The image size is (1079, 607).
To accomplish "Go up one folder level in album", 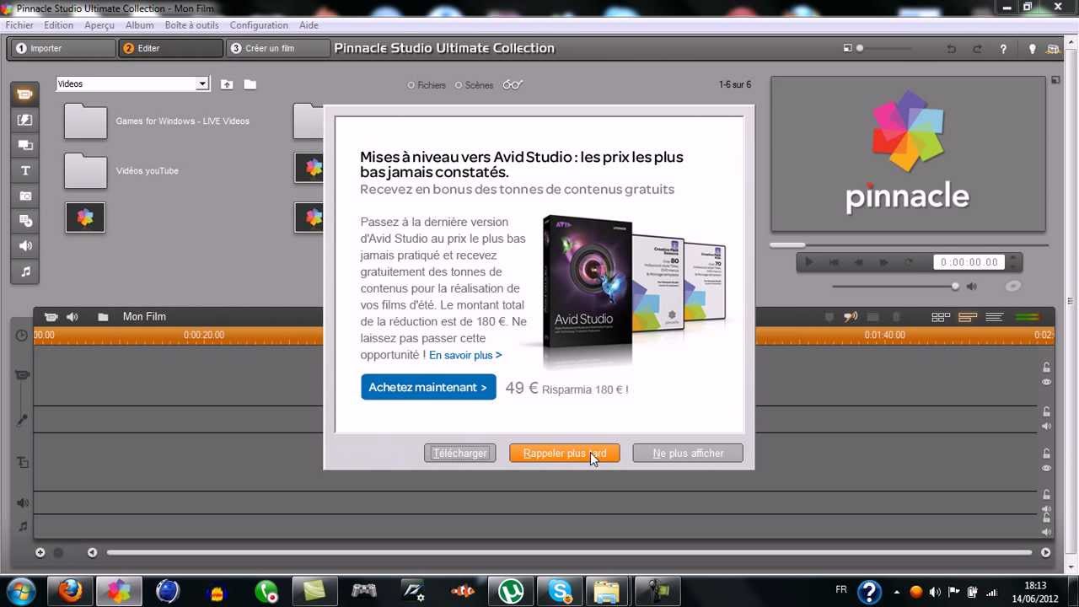I will pos(227,84).
